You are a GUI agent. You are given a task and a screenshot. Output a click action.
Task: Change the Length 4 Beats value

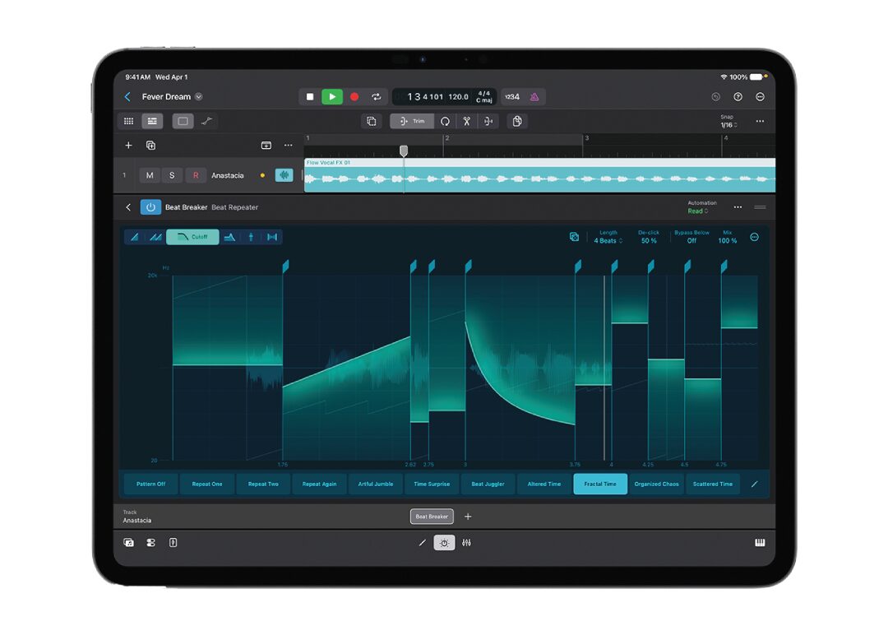click(x=608, y=241)
